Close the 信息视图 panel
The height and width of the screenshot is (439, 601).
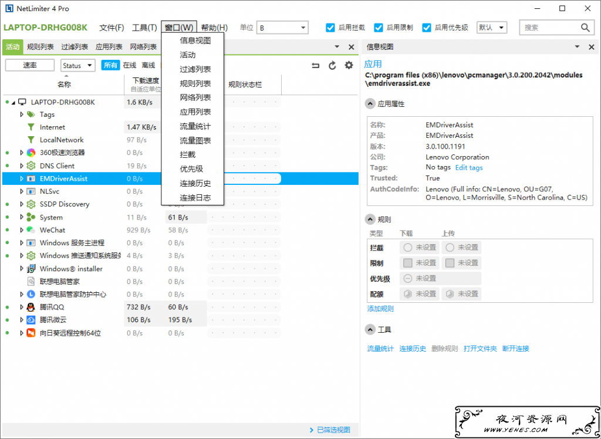tap(590, 47)
